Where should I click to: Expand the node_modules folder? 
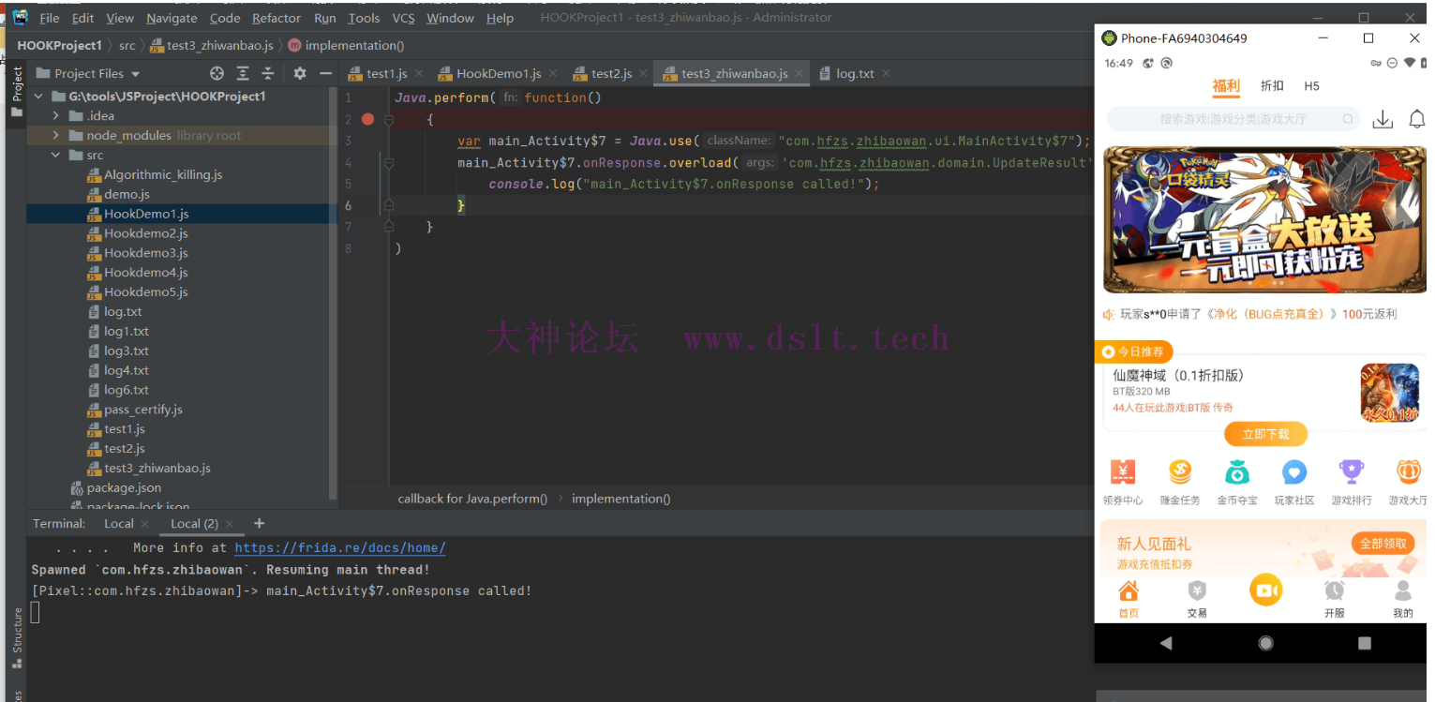click(56, 135)
